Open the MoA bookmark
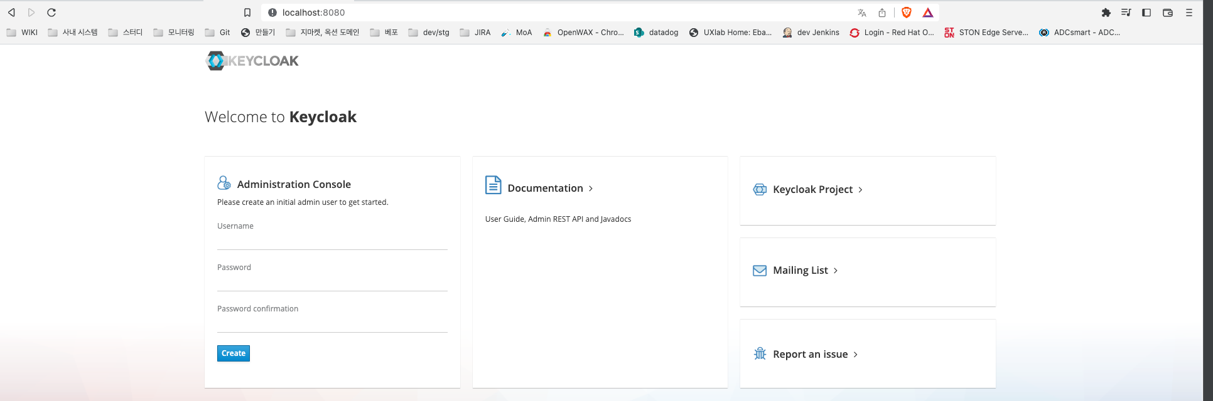Screen dimensions: 1213x401 point(517,33)
